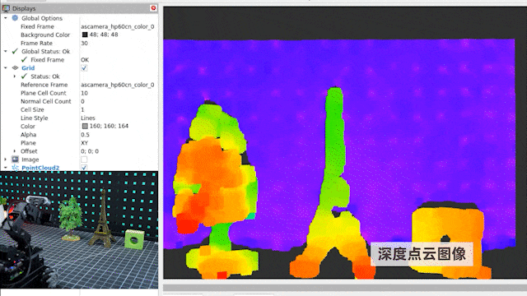Select the Cell Size property label
This screenshot has width=527, height=296.
32,109
